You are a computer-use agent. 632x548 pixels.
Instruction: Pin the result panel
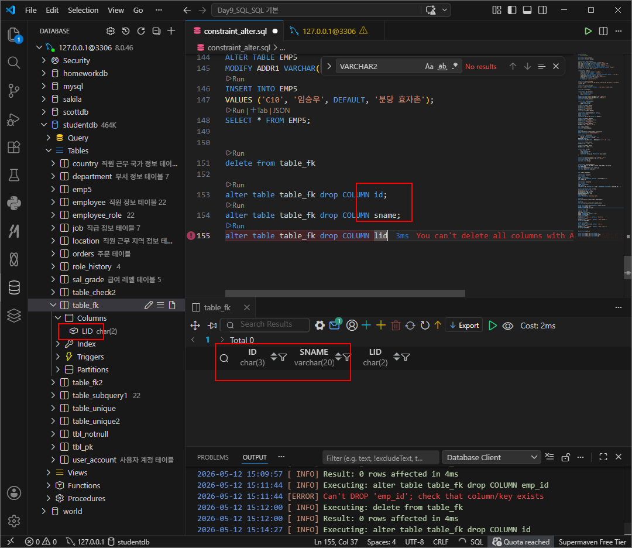click(212, 326)
